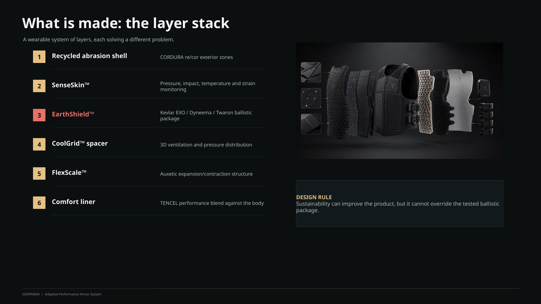Select the 'CoolGrid™ spacer' layer name
Screen dimensions: 541x304
(x=80, y=143)
